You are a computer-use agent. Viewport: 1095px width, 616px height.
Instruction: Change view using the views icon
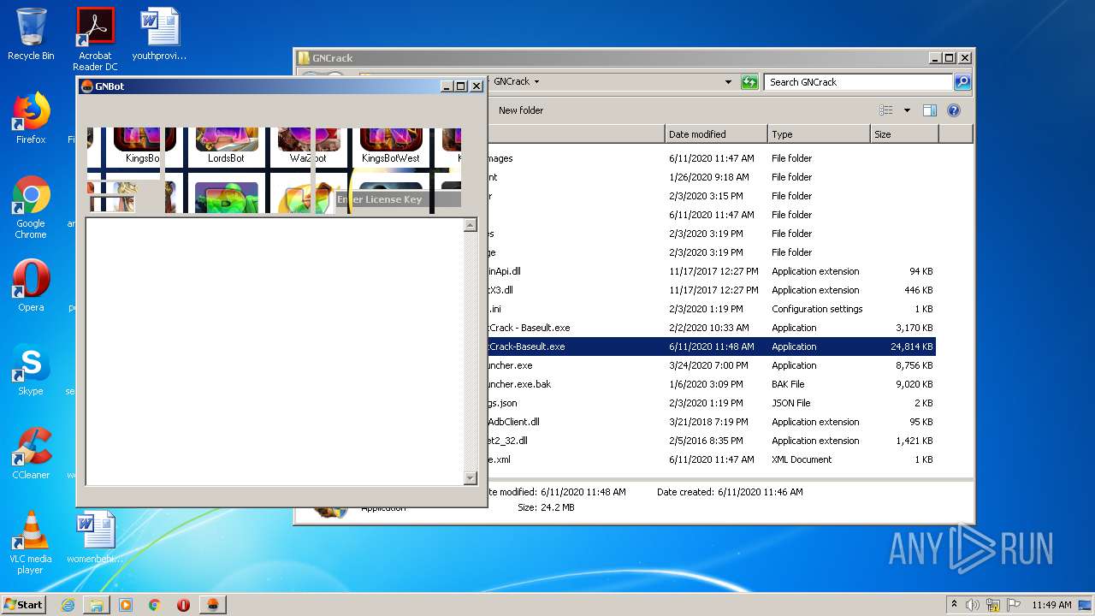pos(886,110)
